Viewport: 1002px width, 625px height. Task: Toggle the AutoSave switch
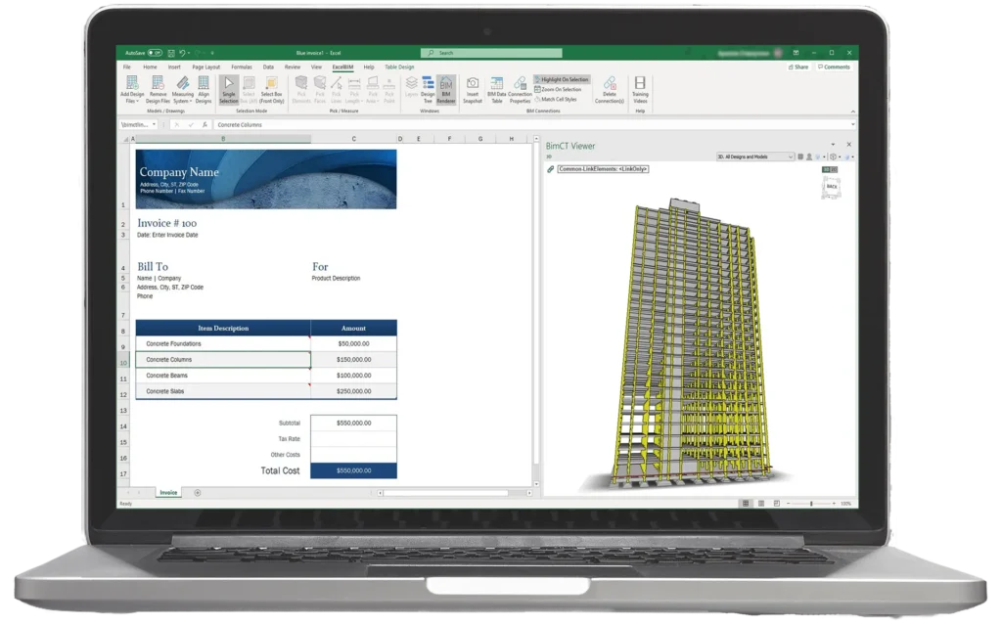[157, 53]
